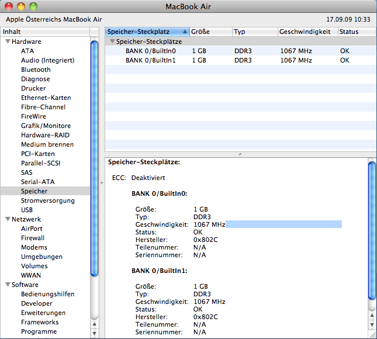The height and width of the screenshot is (339, 377).
Task: Show the AirPort network information
Action: click(x=32, y=229)
